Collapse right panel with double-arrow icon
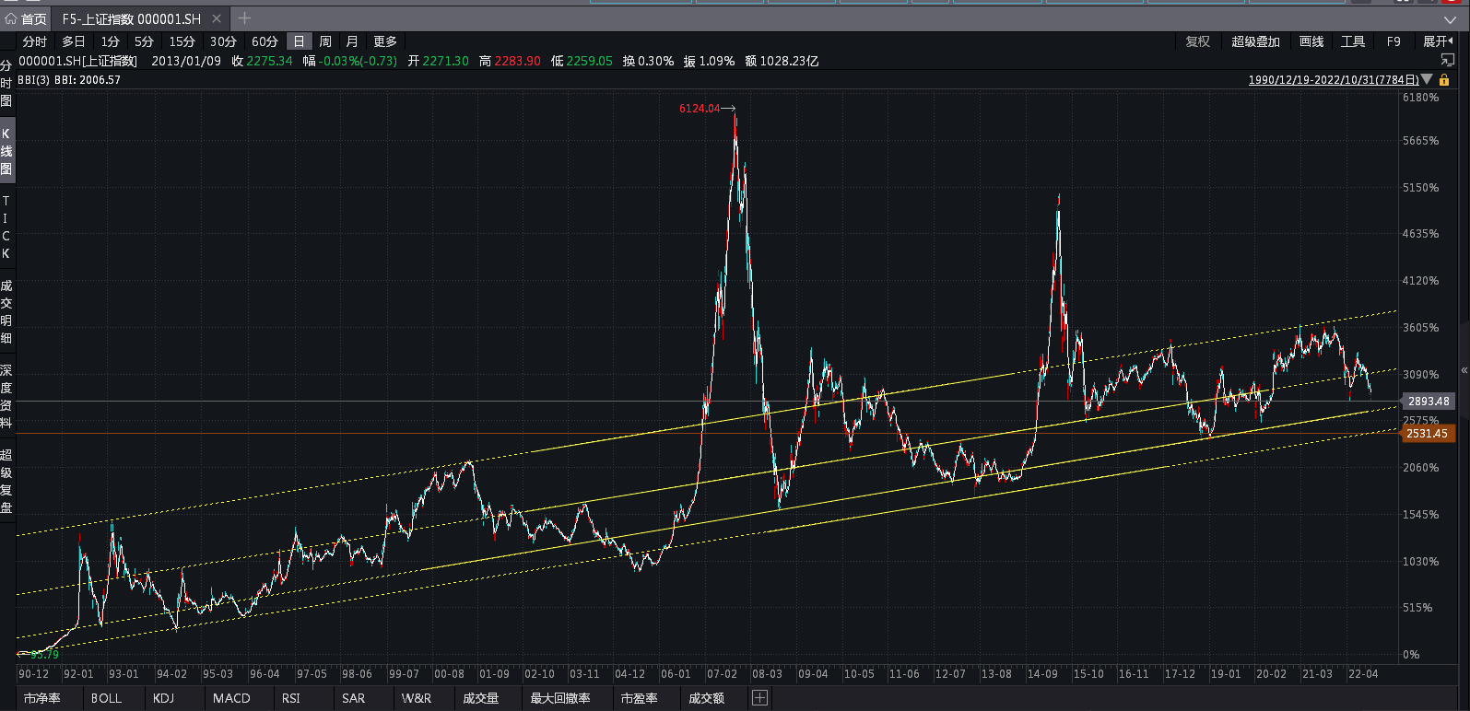1470x711 pixels. [x=1464, y=370]
